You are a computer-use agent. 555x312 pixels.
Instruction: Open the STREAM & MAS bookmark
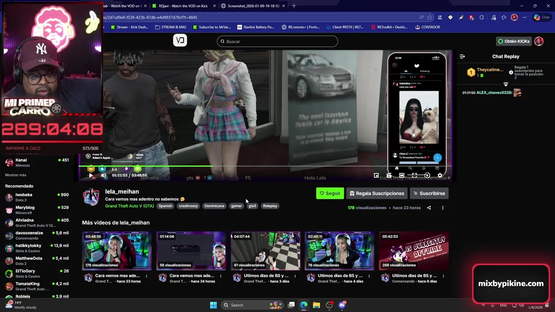tap(170, 27)
